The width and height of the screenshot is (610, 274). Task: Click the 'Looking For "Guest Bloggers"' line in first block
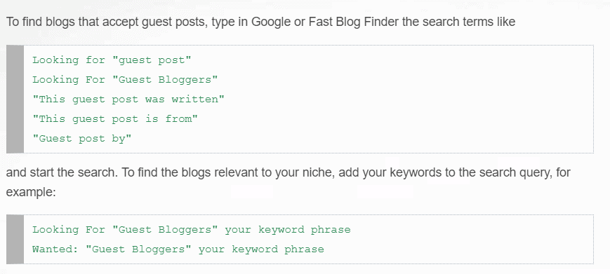pos(125,80)
